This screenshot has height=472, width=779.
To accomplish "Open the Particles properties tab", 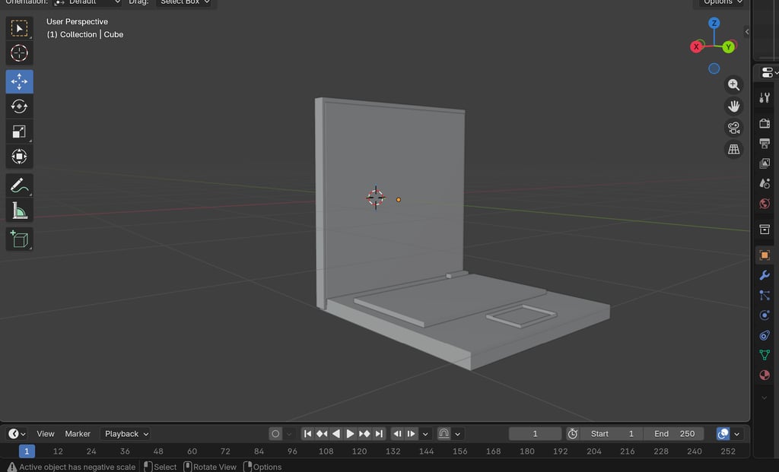I will point(765,296).
